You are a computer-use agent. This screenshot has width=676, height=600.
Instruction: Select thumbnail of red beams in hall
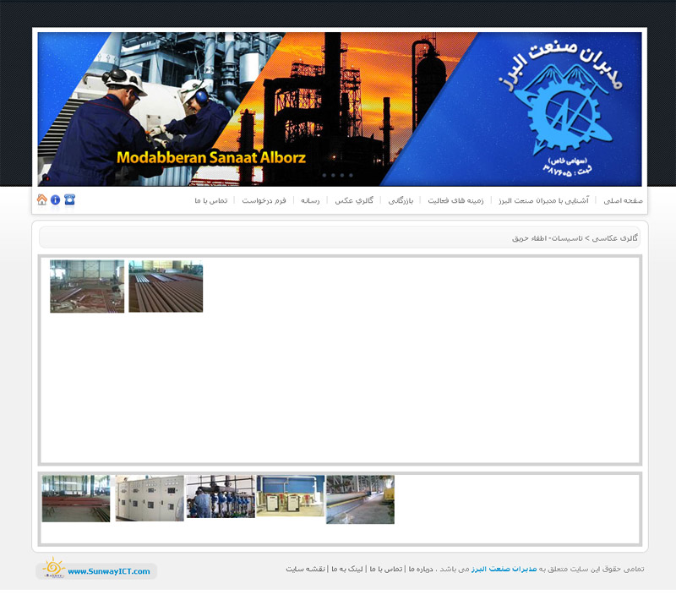(76, 499)
